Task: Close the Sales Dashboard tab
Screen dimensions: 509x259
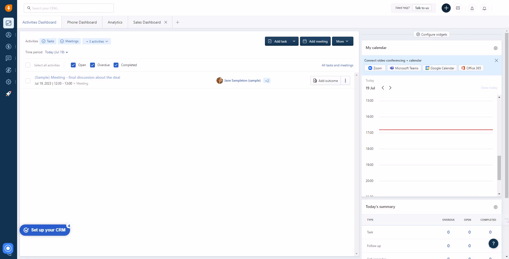Action: tap(166, 22)
